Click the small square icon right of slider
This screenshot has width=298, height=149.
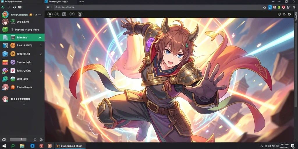coord(35,139)
